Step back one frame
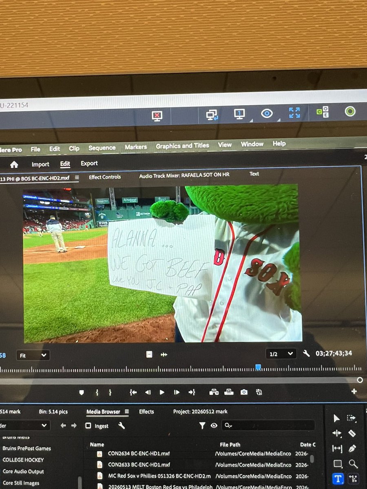The image size is (367, 489). pos(148,392)
